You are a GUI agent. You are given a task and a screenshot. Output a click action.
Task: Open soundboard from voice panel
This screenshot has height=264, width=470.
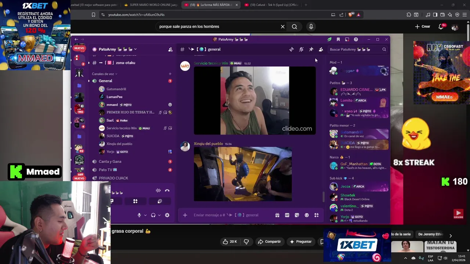(x=160, y=201)
